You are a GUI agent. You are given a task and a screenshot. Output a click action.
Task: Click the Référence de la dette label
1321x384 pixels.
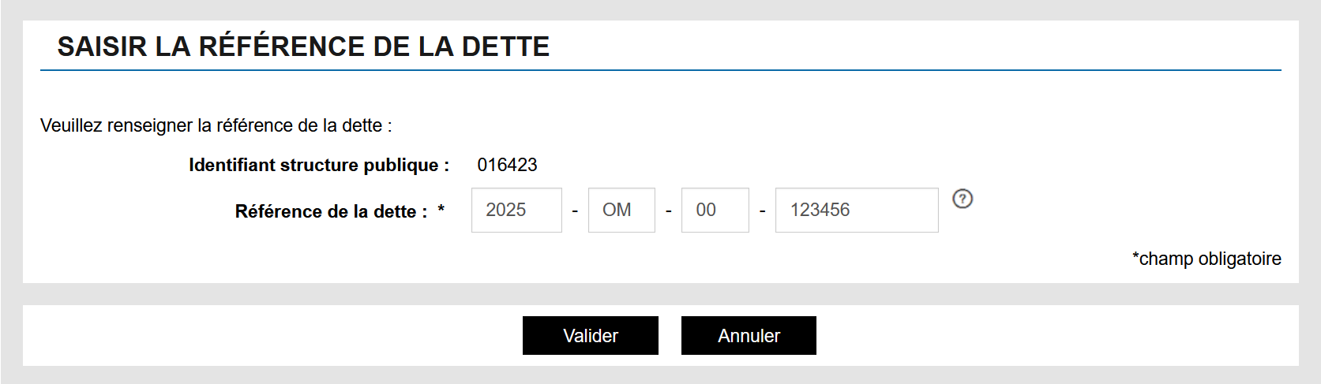tap(331, 211)
